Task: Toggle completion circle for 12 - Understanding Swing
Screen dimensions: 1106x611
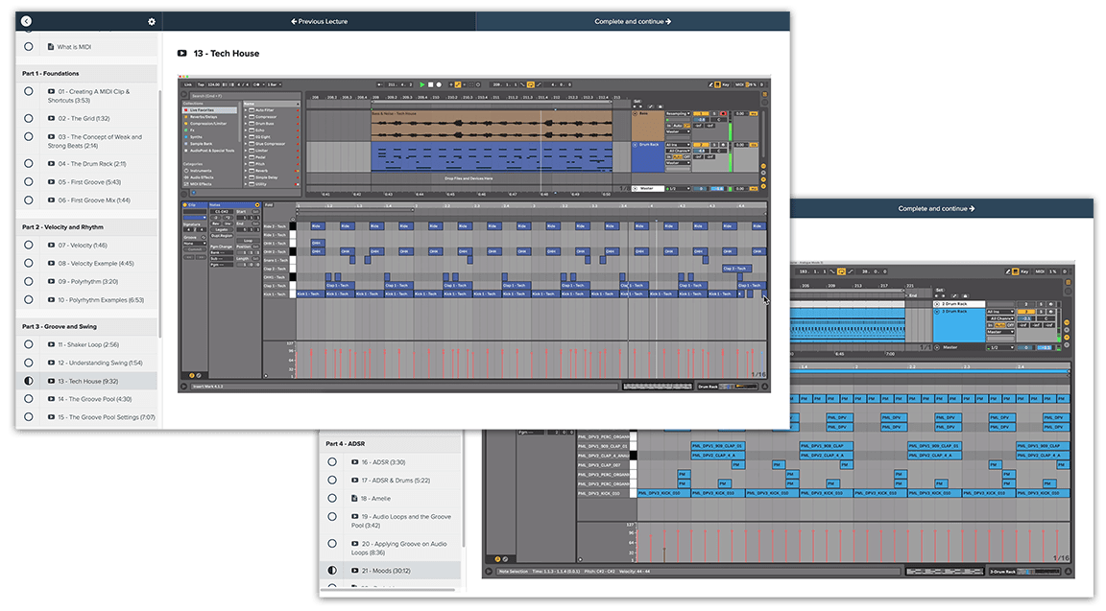Action: pos(28,363)
